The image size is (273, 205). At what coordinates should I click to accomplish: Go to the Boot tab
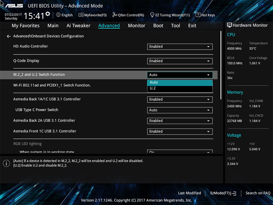pos(158,26)
